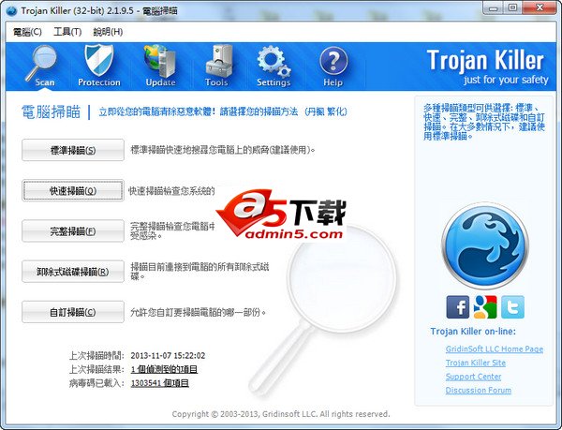Open the Support Center link
This screenshot has height=430, width=562.
tap(473, 377)
